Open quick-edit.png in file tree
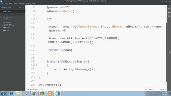This screenshot has width=171, height=96. (9, 25)
